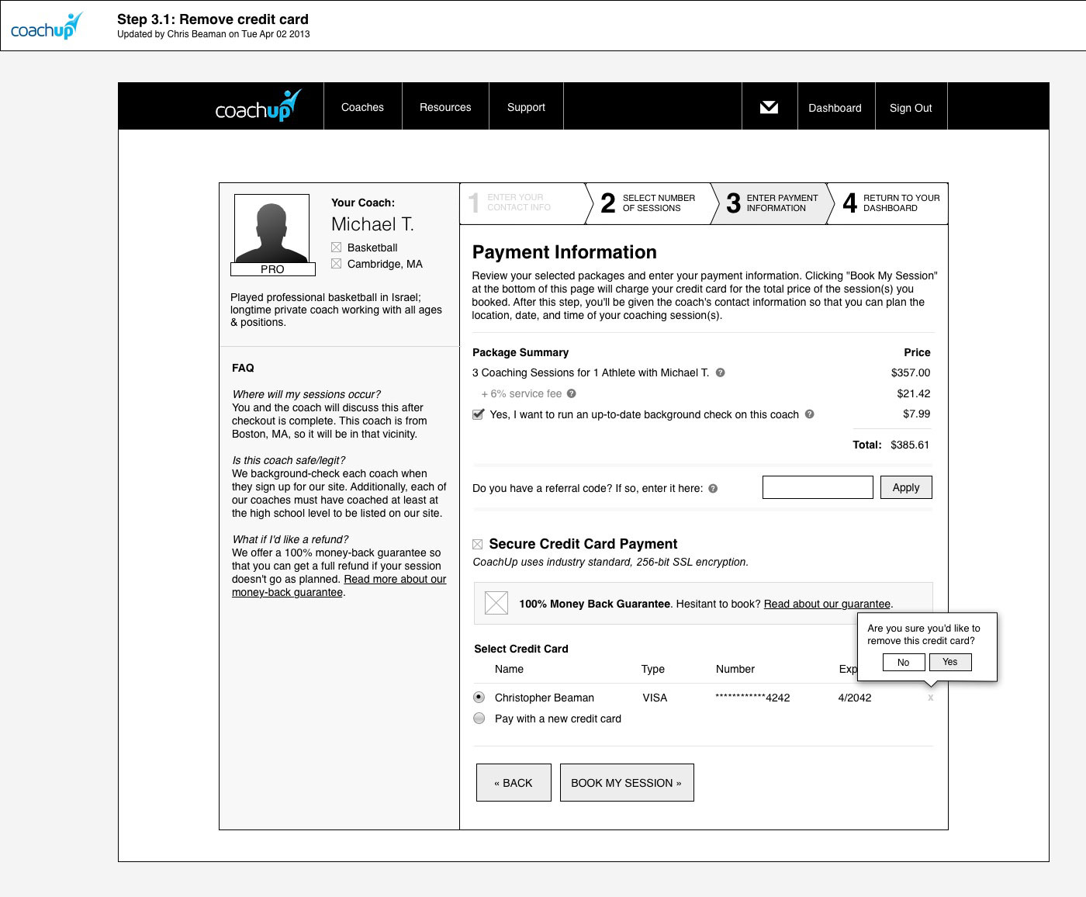Go to step 4 Return to Your Dashboard
This screenshot has height=897, width=1086.
(x=891, y=203)
